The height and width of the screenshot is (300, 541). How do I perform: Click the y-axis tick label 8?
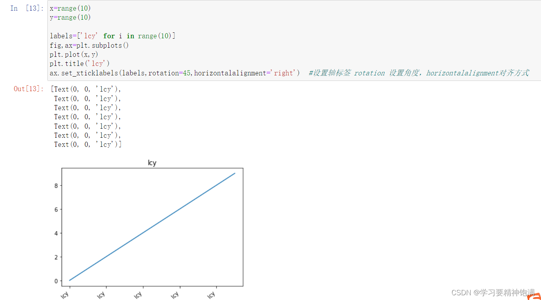click(56, 186)
